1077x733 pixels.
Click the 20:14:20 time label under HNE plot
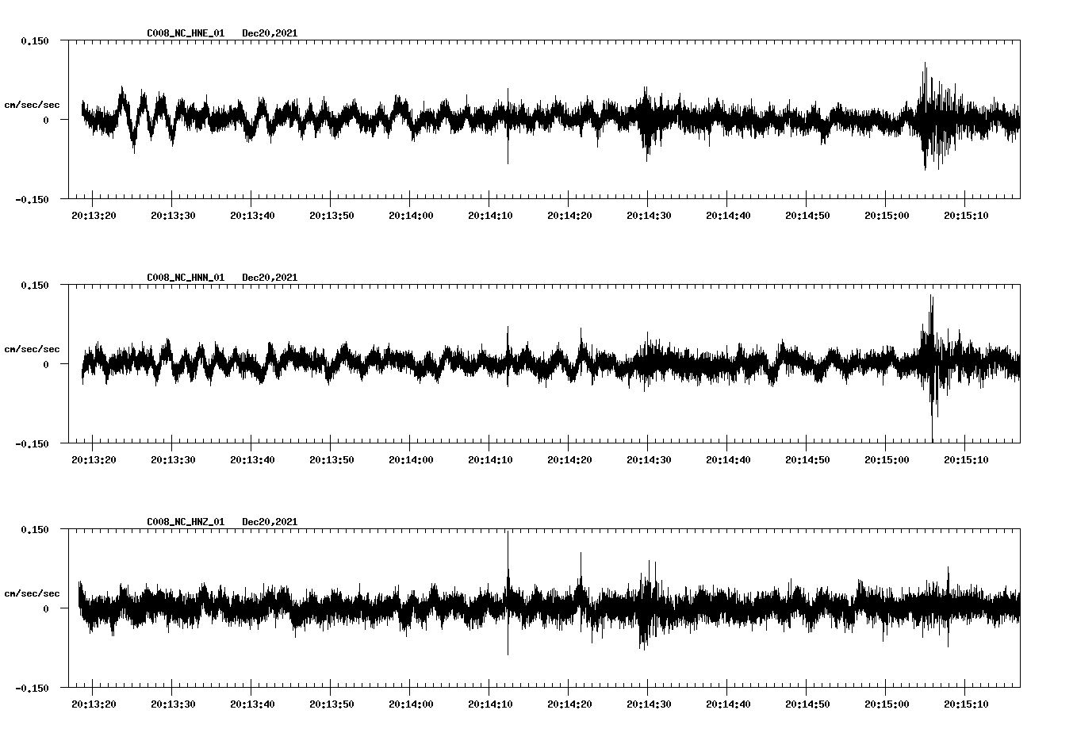(x=569, y=216)
